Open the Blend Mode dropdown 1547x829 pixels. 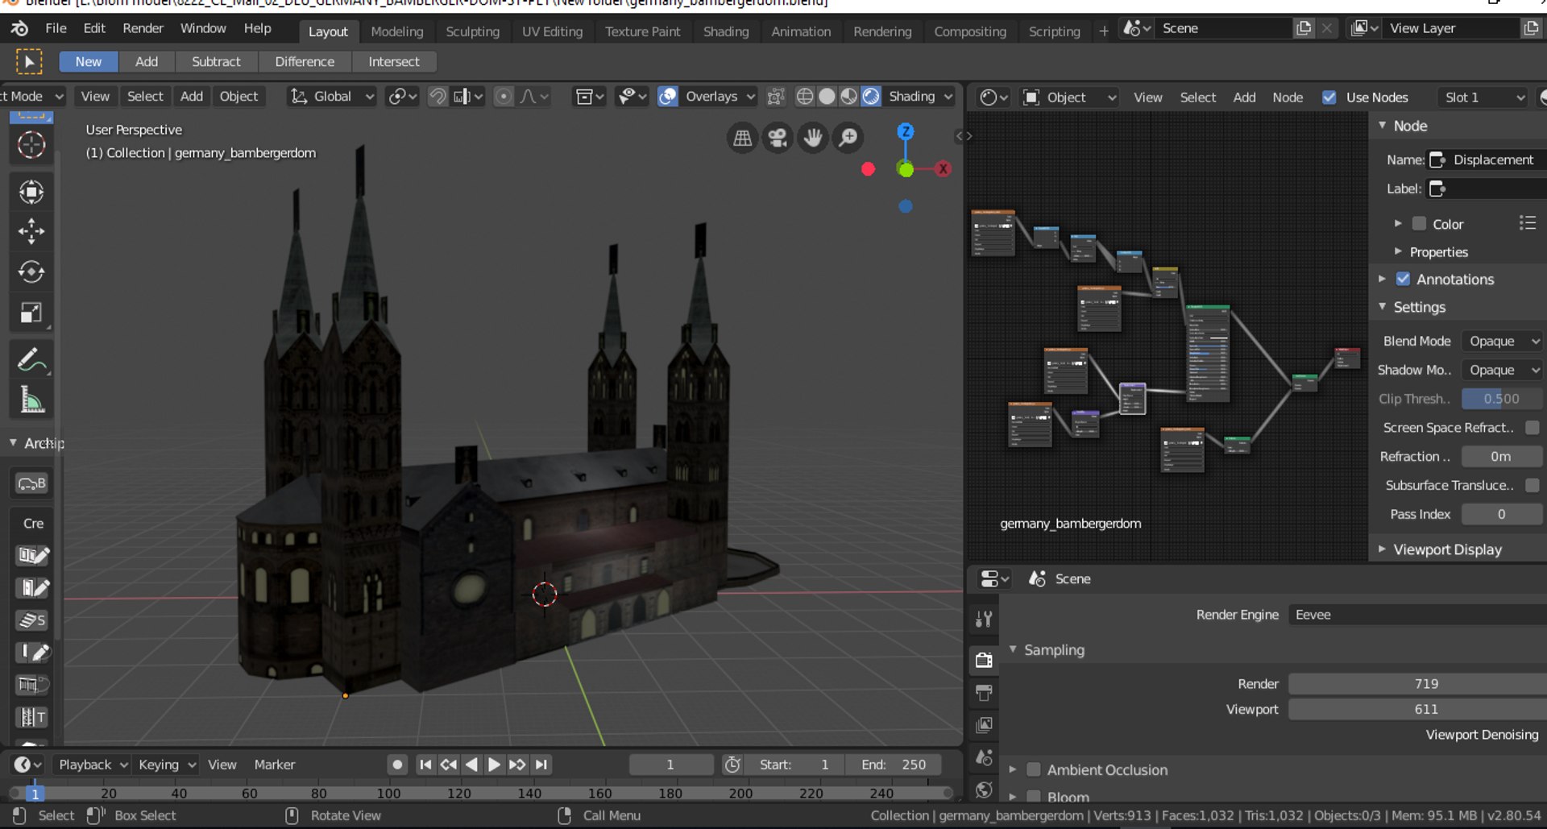tap(1503, 342)
